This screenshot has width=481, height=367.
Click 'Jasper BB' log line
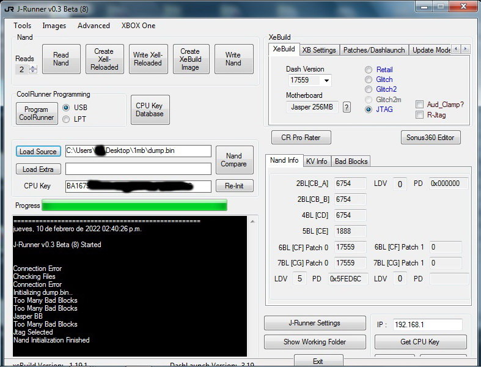coord(28,316)
